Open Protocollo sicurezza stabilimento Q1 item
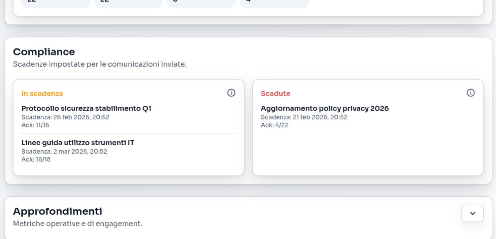Image resolution: width=496 pixels, height=239 pixels. 86,108
